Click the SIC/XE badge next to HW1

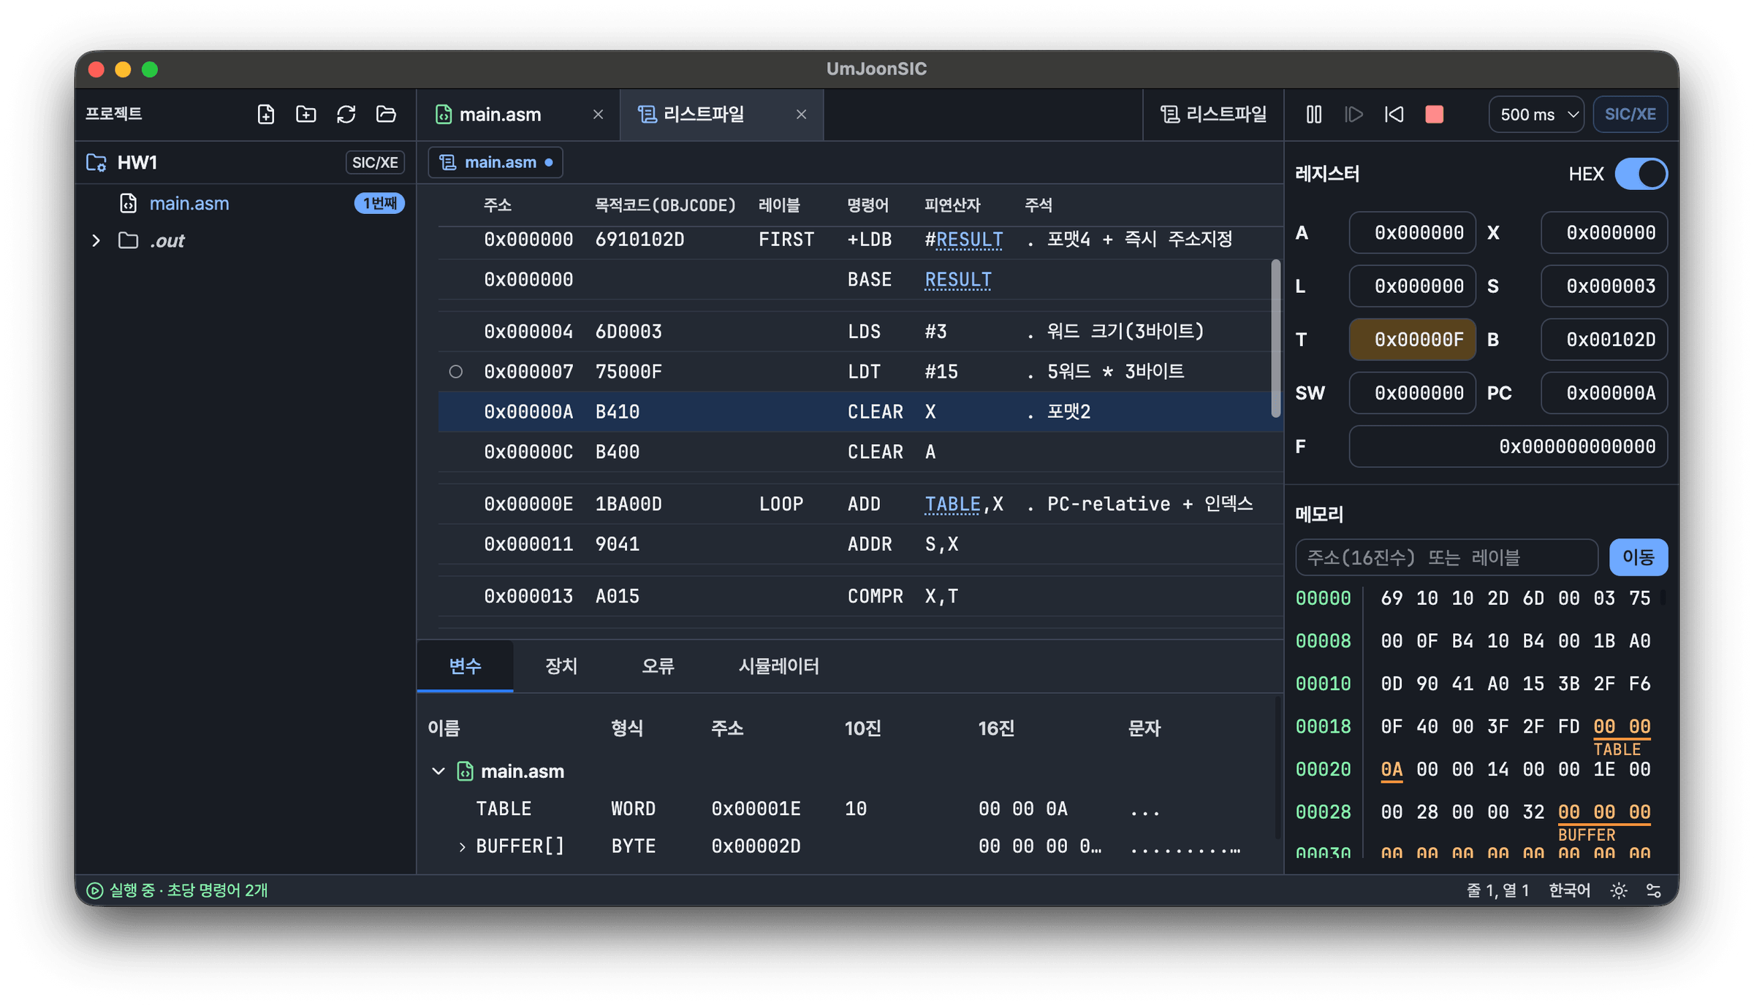[x=375, y=162]
